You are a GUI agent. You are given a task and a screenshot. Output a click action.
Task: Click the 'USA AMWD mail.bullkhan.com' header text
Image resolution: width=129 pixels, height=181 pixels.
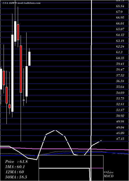click(21, 3)
